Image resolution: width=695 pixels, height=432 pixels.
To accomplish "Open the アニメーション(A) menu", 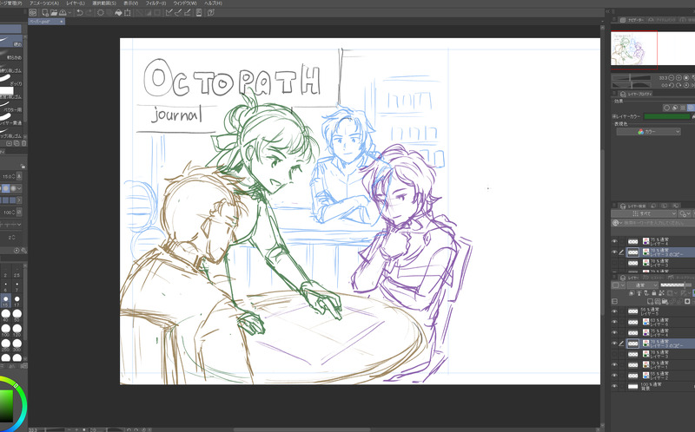I will click(x=44, y=3).
